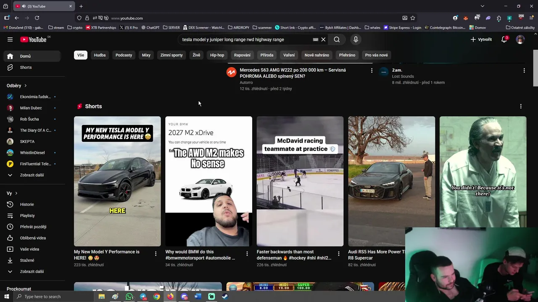538x302 pixels.
Task: Open the Autorro channel avatar
Action: tap(231, 72)
